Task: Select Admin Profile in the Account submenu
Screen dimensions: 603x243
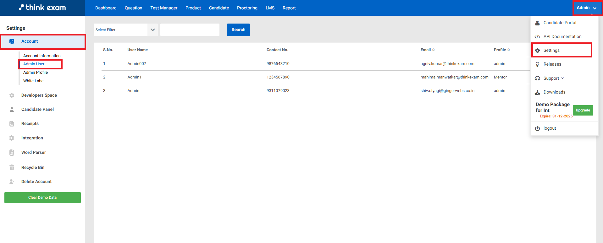Action: [36, 73]
